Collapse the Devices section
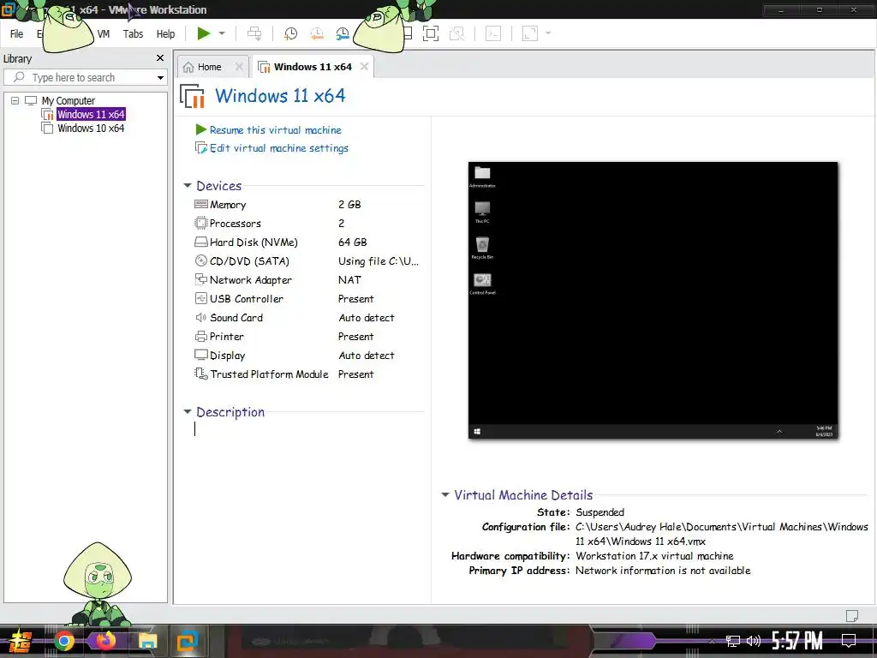The image size is (877, 658). pyautogui.click(x=188, y=186)
